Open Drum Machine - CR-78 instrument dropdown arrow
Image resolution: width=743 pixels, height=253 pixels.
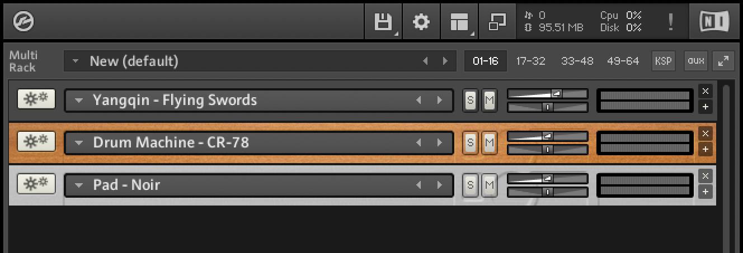click(x=79, y=143)
